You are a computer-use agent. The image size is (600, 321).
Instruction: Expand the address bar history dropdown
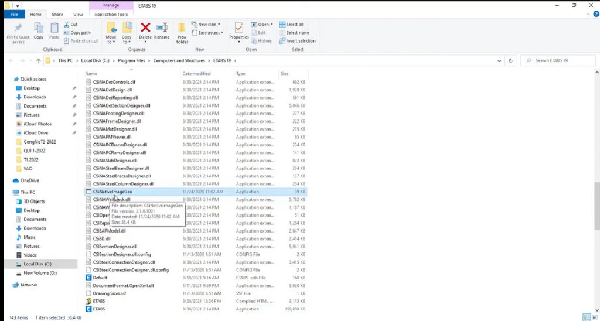(499, 60)
